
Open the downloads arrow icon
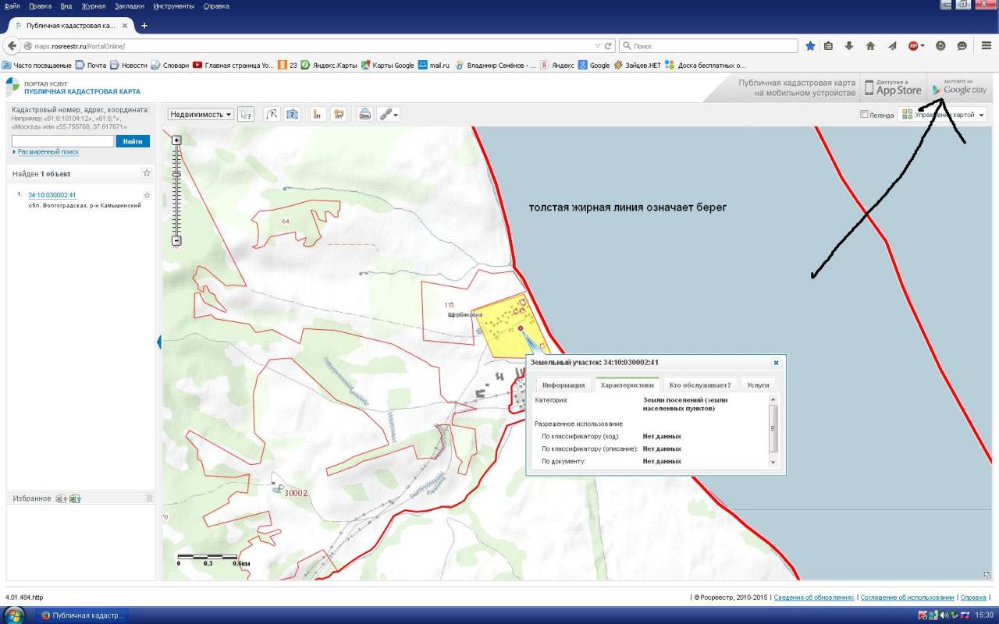[x=849, y=46]
